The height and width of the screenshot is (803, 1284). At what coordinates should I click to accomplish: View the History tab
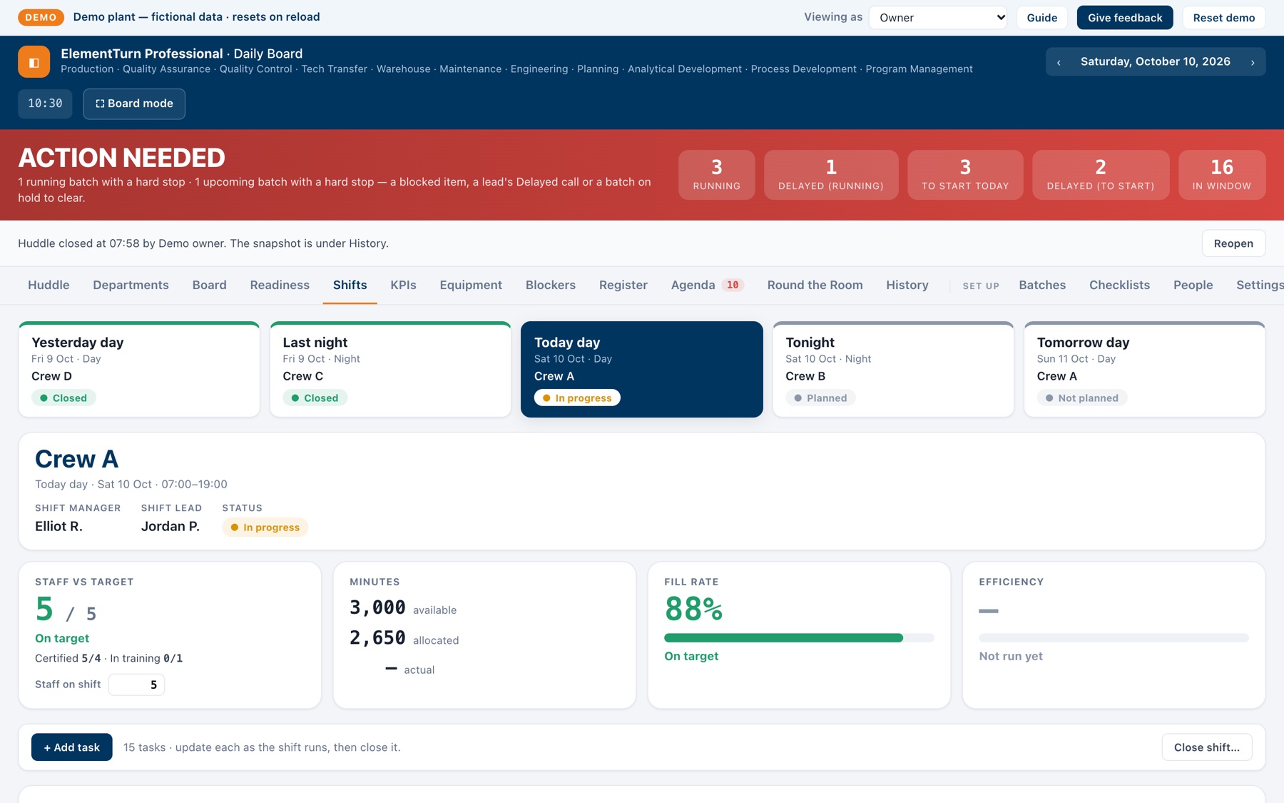click(907, 285)
